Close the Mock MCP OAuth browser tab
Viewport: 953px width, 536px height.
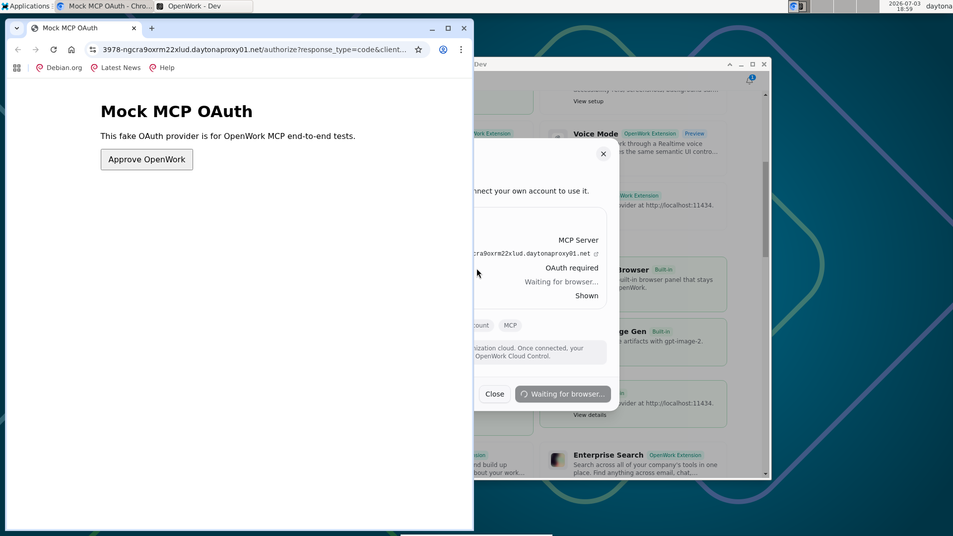pyautogui.click(x=134, y=28)
